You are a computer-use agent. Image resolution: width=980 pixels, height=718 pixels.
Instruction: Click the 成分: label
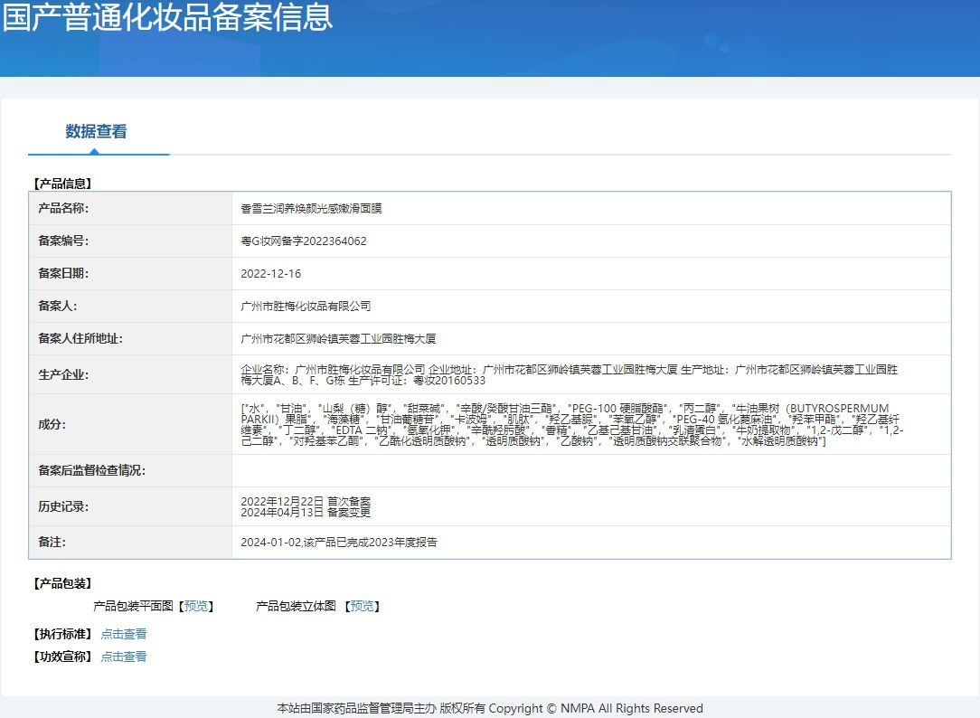[52, 424]
